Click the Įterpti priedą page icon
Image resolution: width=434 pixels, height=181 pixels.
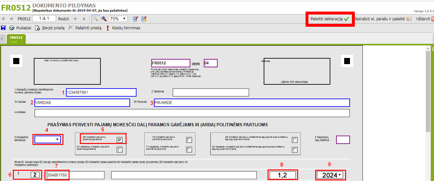tap(37, 28)
